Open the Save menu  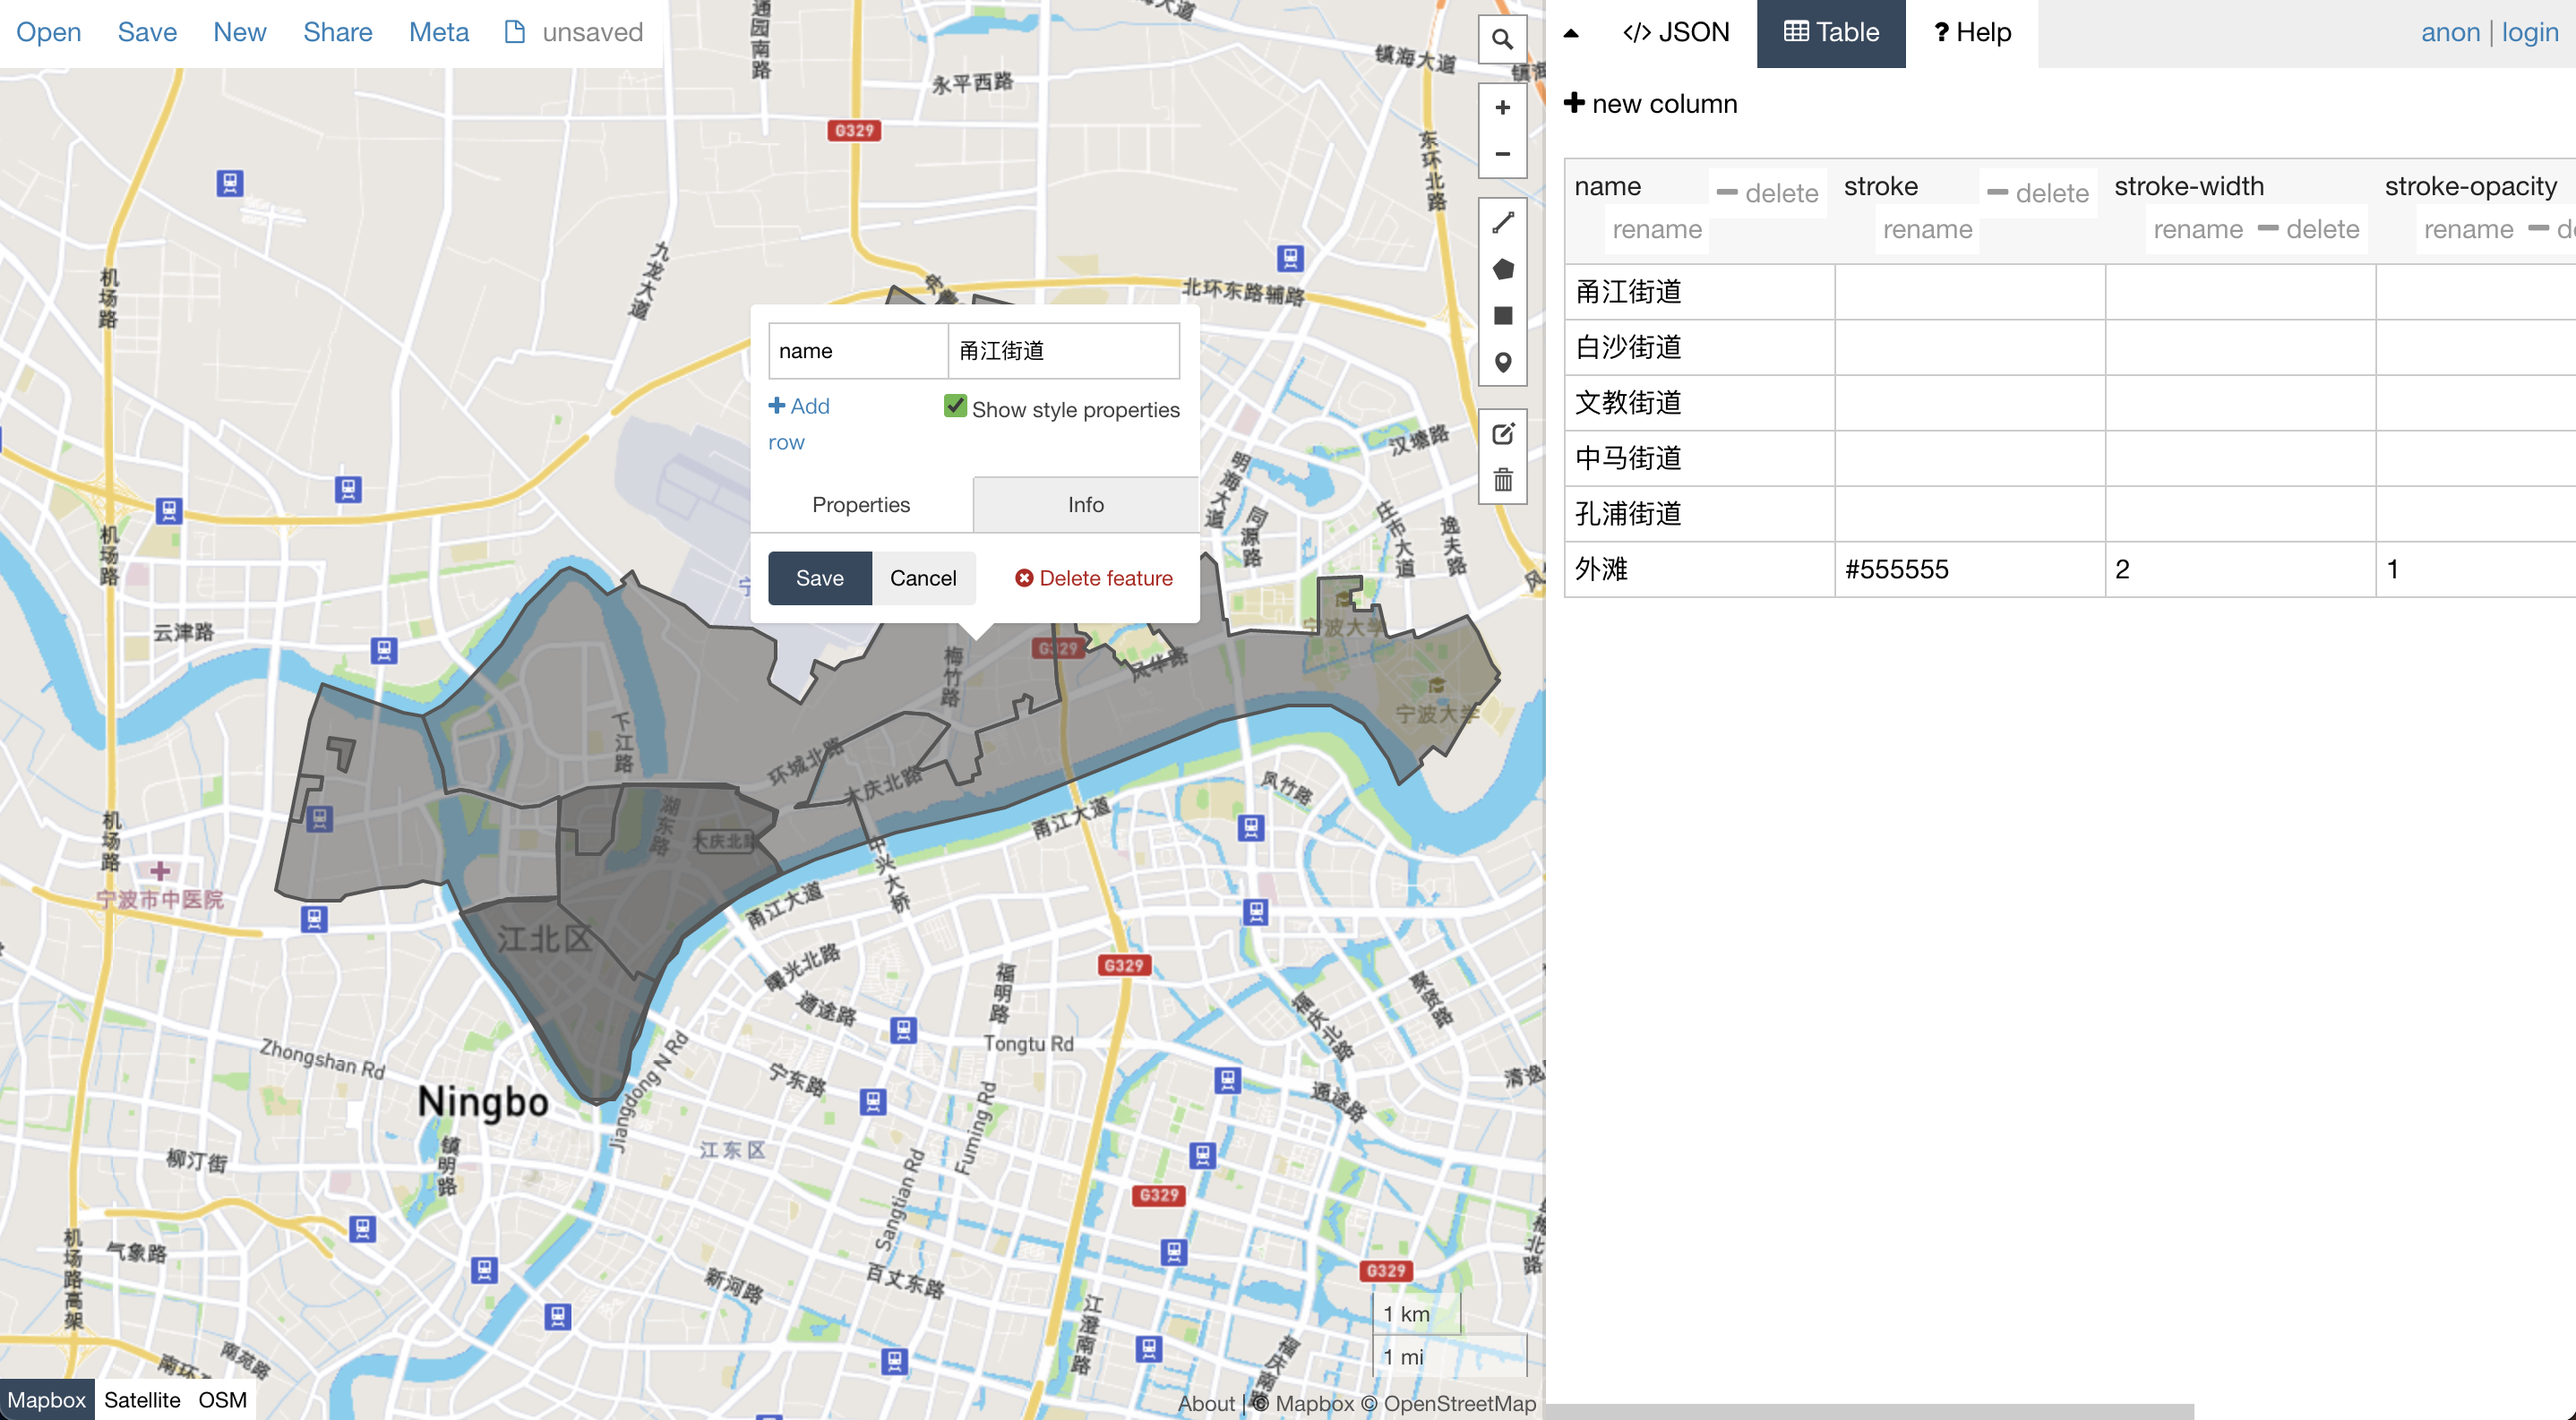click(147, 32)
